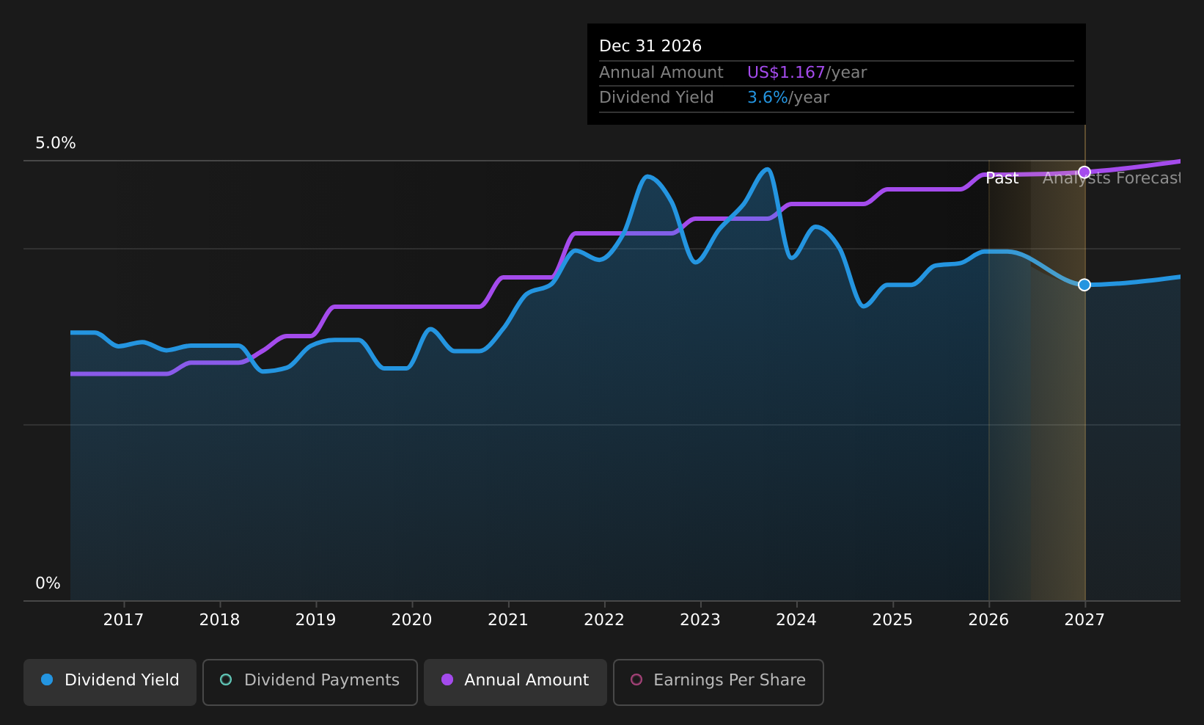
Task: Click the 'Dec 31 2026' tooltip date
Action: tap(650, 46)
